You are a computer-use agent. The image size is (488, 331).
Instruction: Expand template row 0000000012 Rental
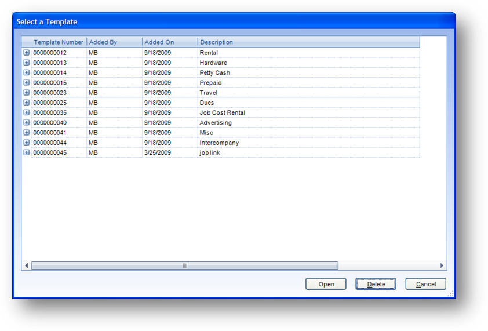point(26,53)
